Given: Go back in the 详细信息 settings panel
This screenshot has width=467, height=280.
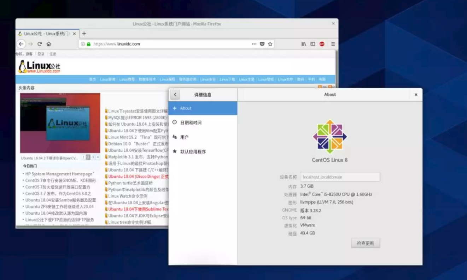Looking at the screenshot, I should click(175, 95).
